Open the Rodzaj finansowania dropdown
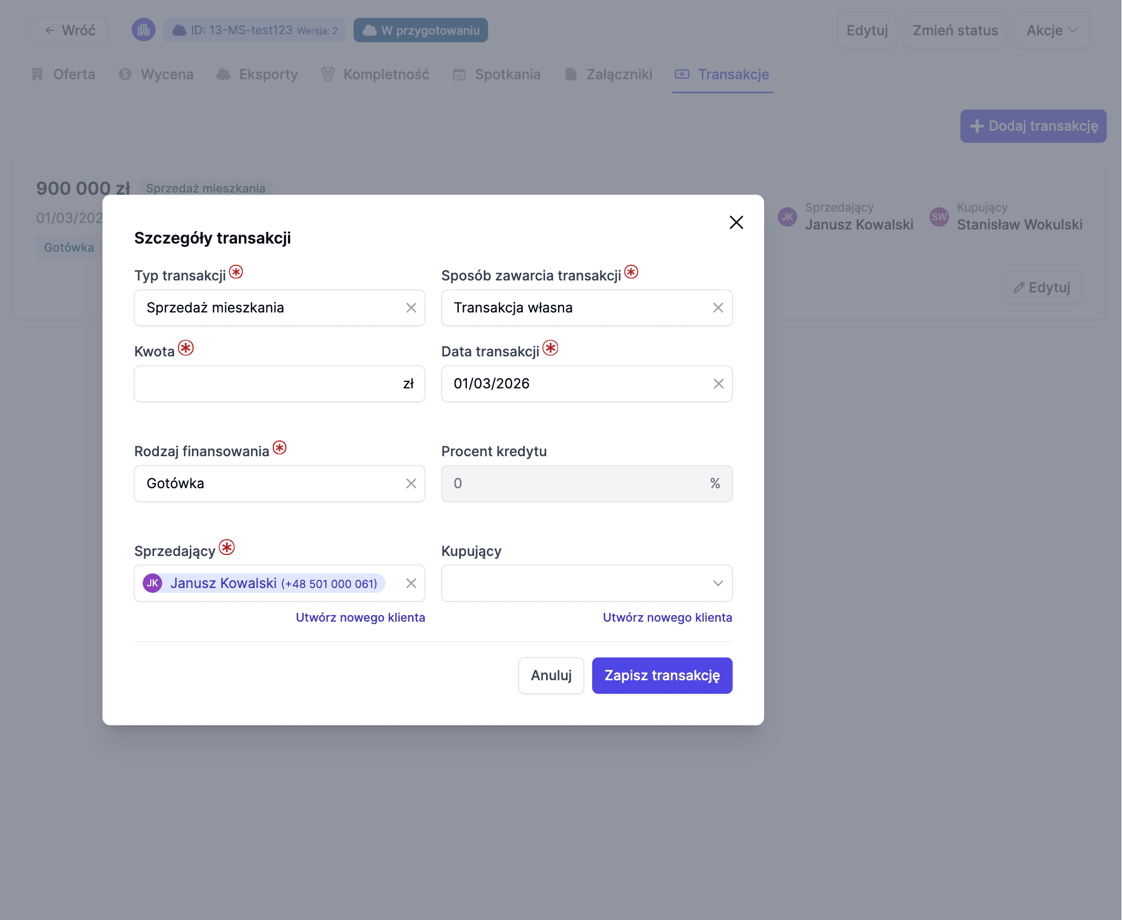Viewport: 1122px width, 920px height. 271,484
